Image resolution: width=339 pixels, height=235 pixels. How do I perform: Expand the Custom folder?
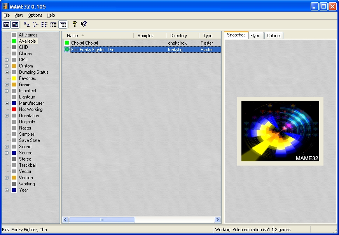coord(7,66)
